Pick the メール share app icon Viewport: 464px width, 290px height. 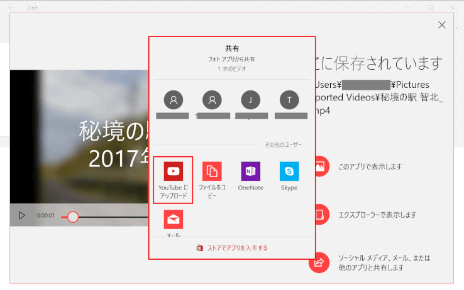pos(174,220)
